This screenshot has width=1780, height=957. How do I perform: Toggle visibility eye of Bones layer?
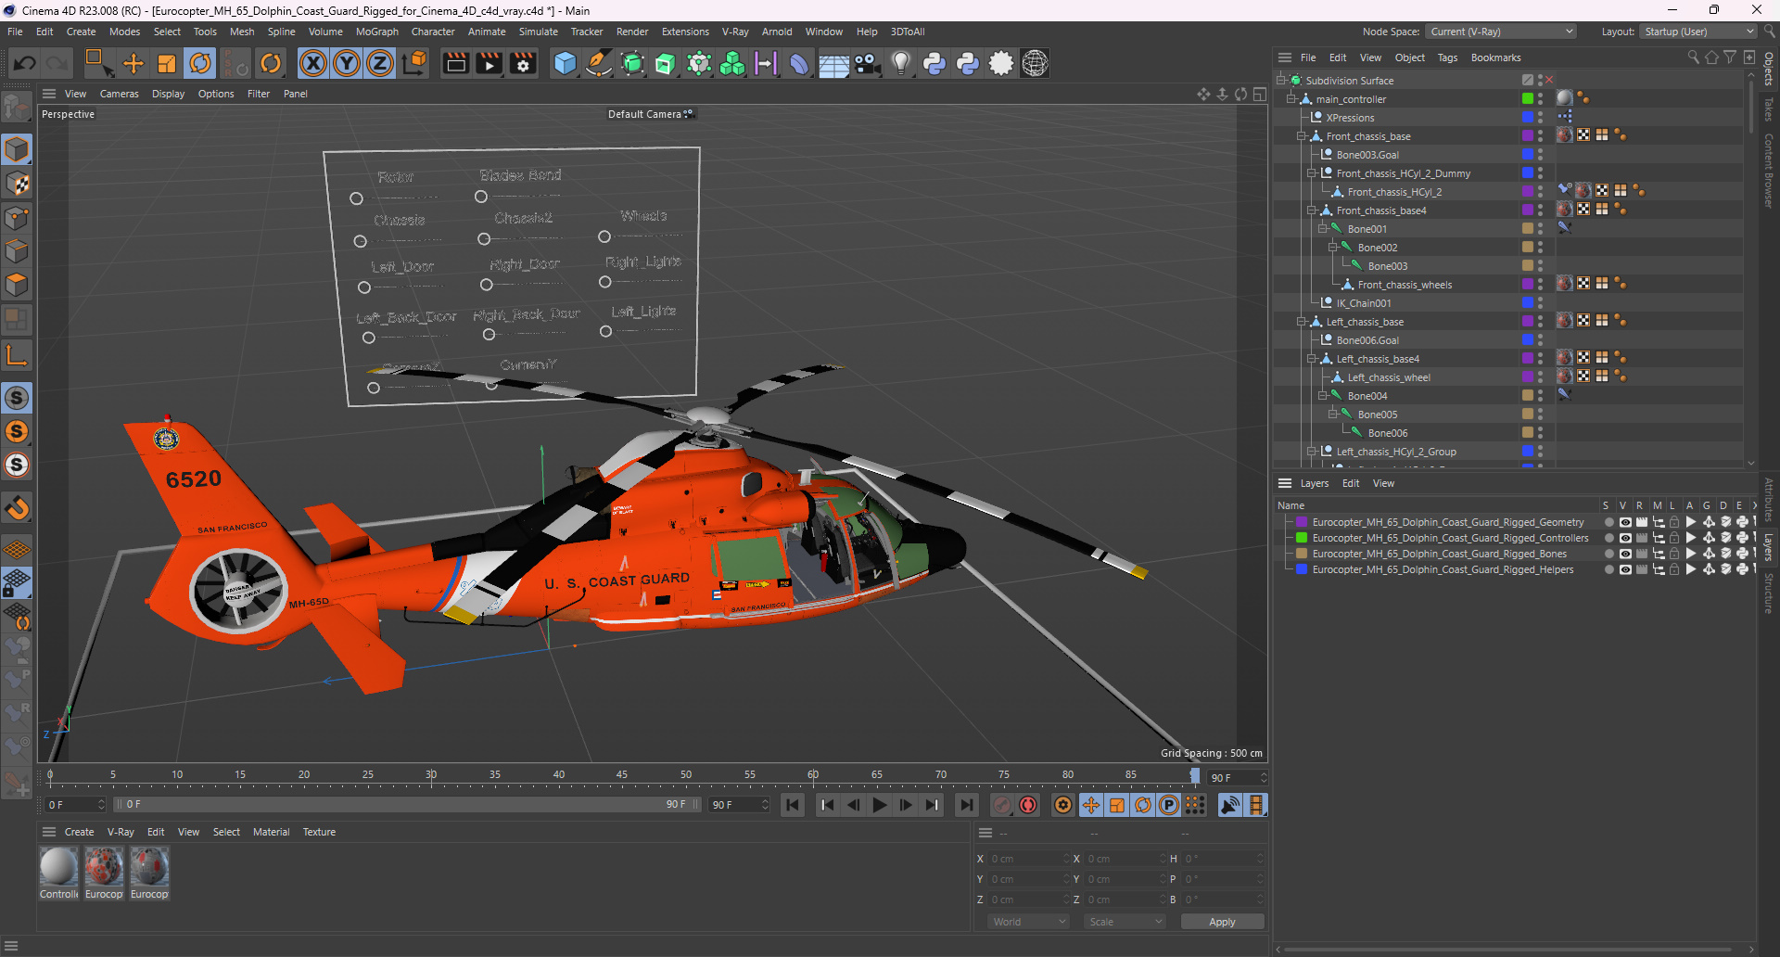pos(1625,555)
